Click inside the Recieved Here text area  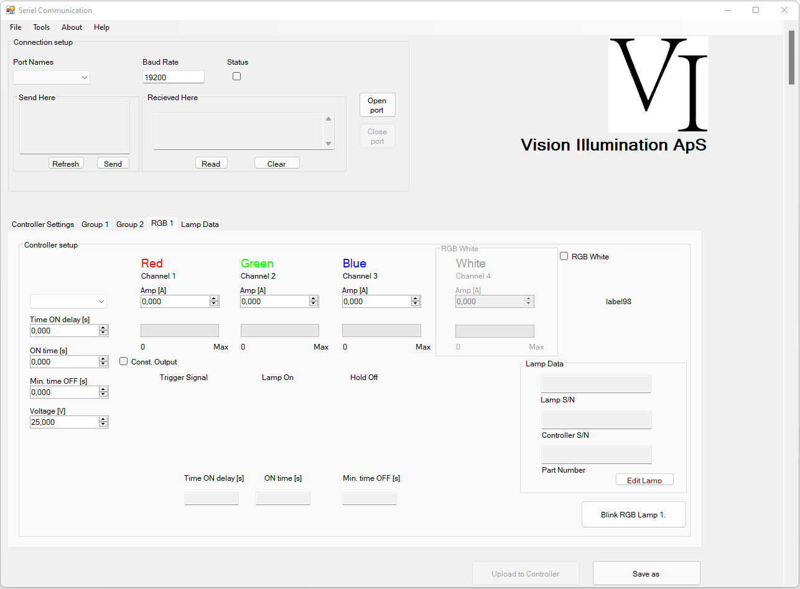click(x=238, y=131)
